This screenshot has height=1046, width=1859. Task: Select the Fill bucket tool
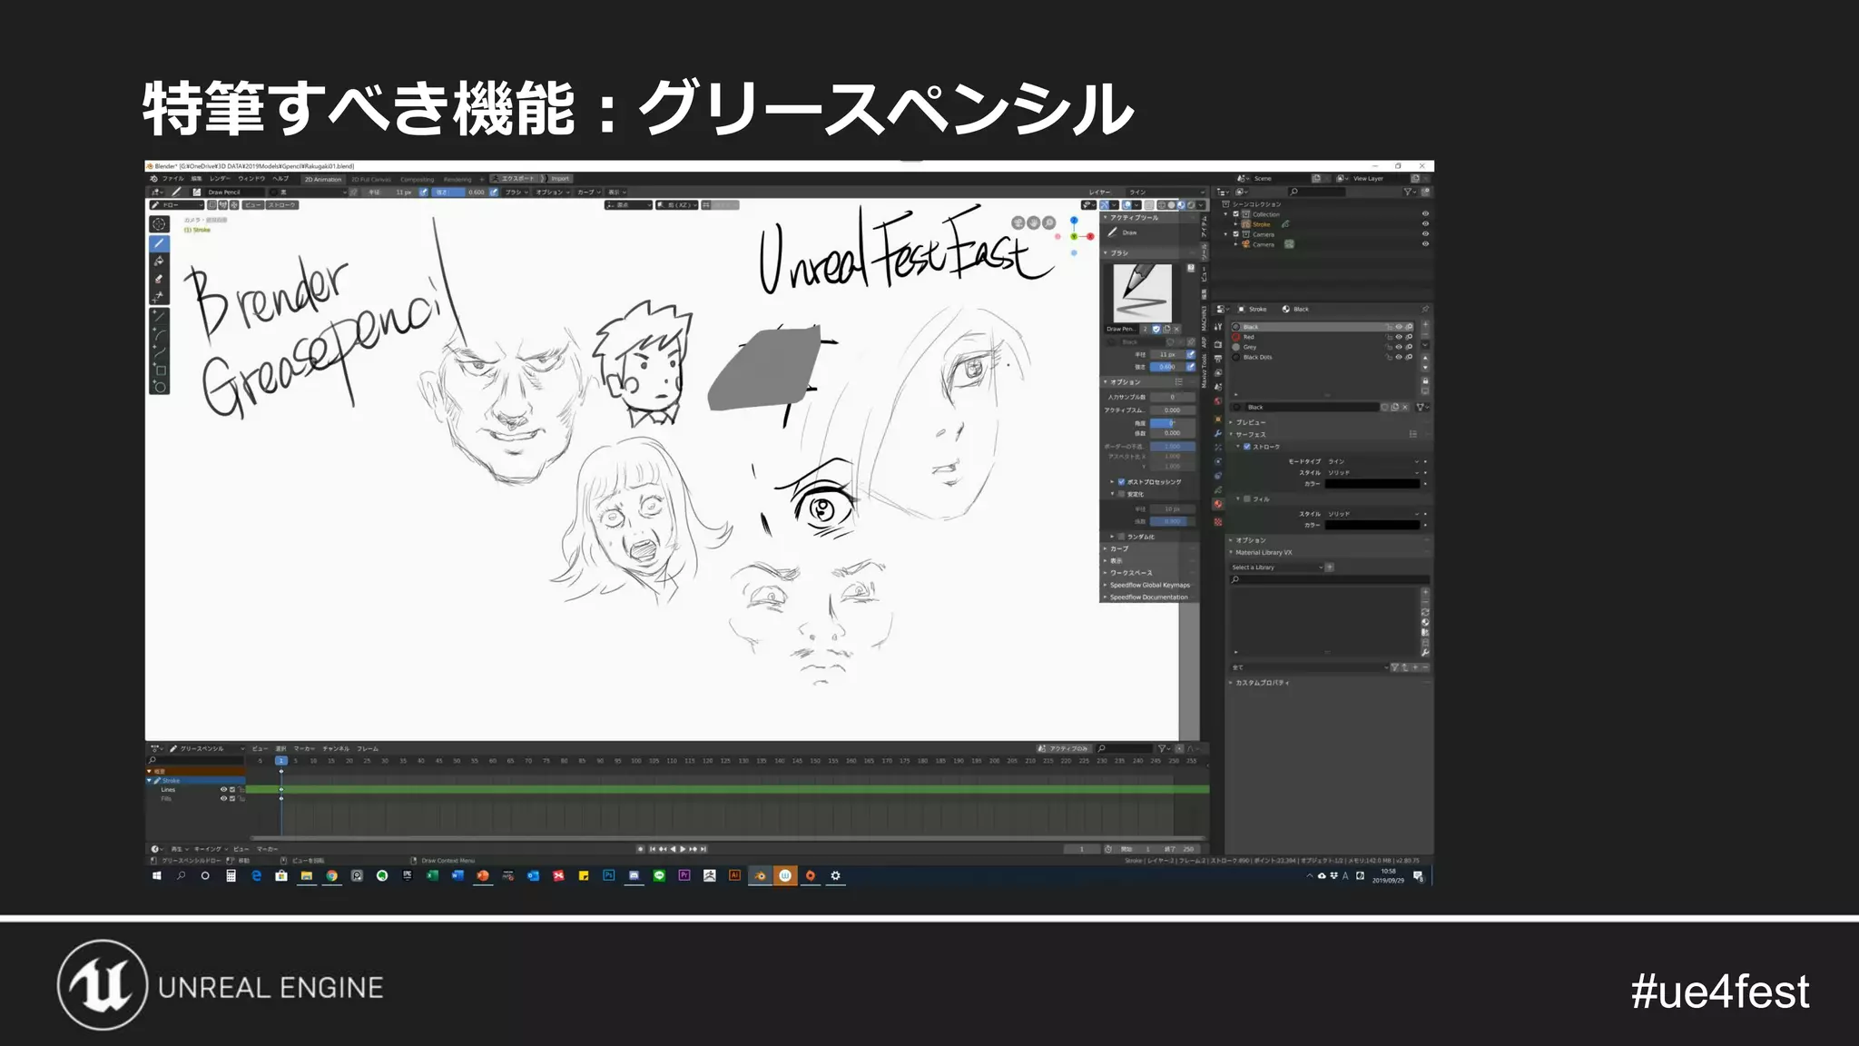tap(159, 261)
